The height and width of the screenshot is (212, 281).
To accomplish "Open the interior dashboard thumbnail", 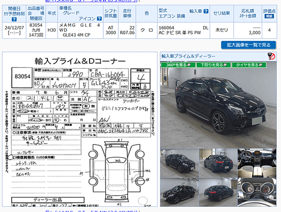I will [257, 163].
